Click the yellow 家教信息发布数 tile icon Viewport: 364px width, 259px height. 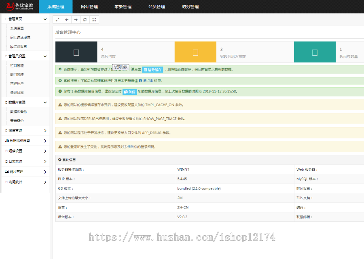click(x=195, y=52)
